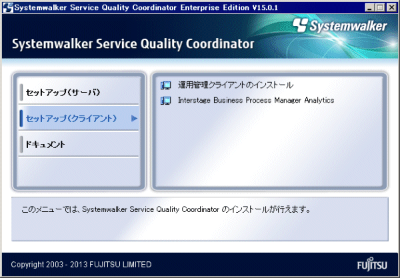The width and height of the screenshot is (400, 278).
Task: Close the Systemwalker installer window
Action: tap(391, 7)
